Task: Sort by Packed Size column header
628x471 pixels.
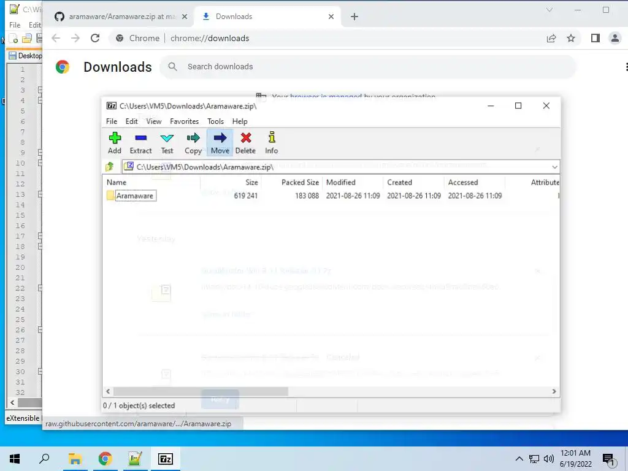Action: tap(292, 182)
